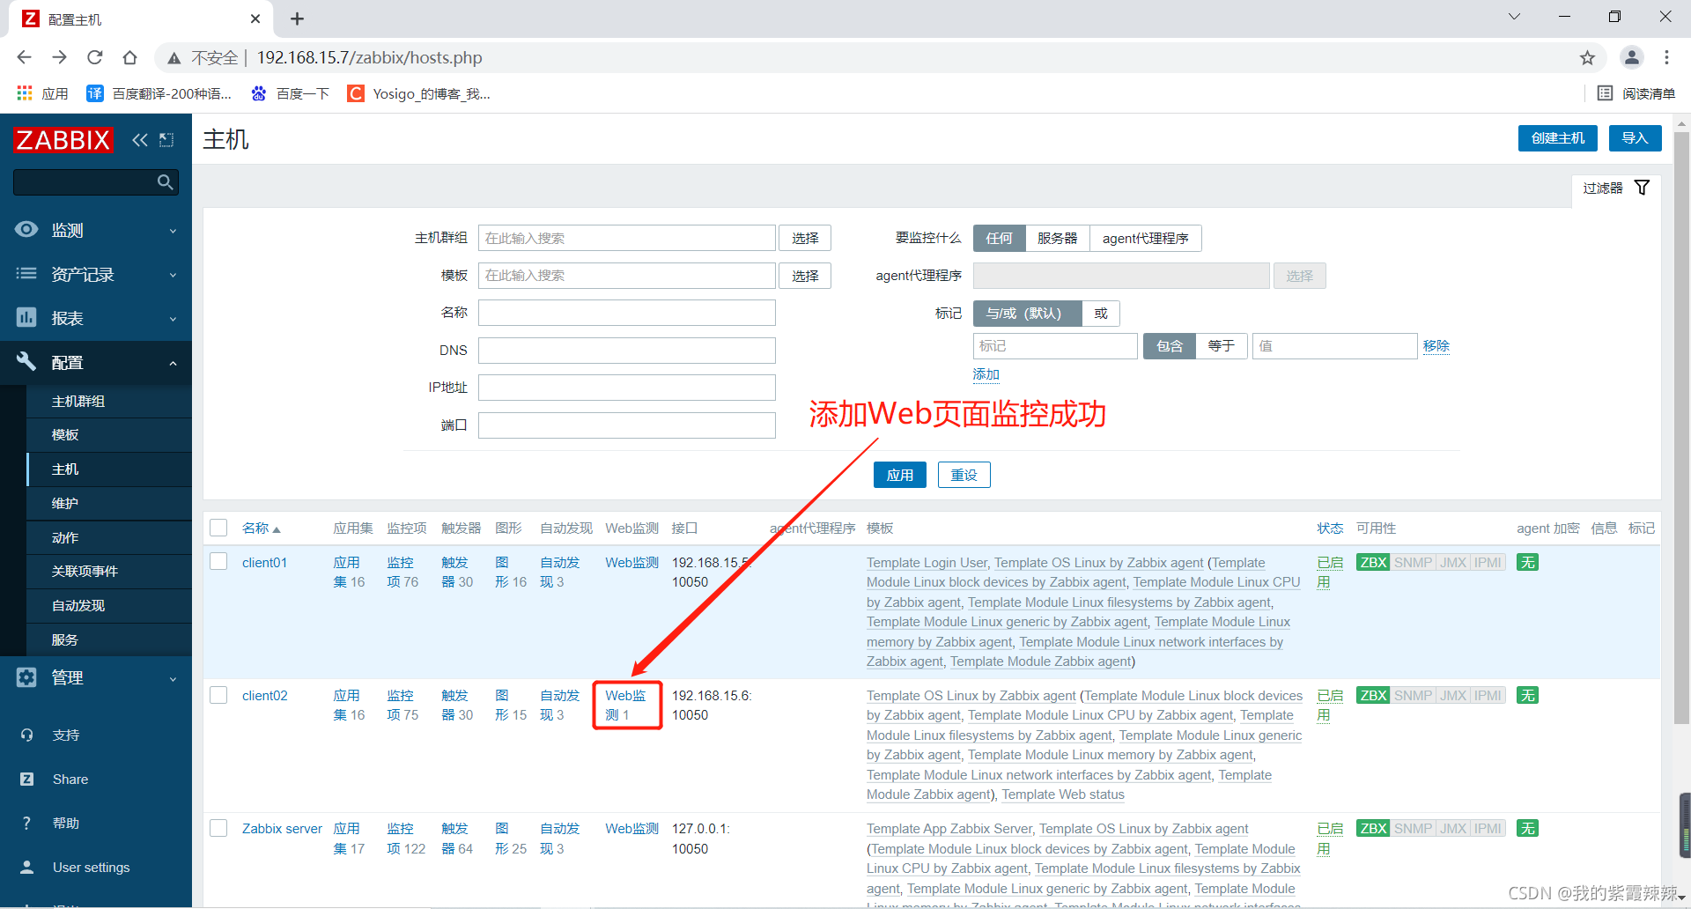Click 添加 tag link
Screen dimensions: 1691x909
tap(986, 374)
